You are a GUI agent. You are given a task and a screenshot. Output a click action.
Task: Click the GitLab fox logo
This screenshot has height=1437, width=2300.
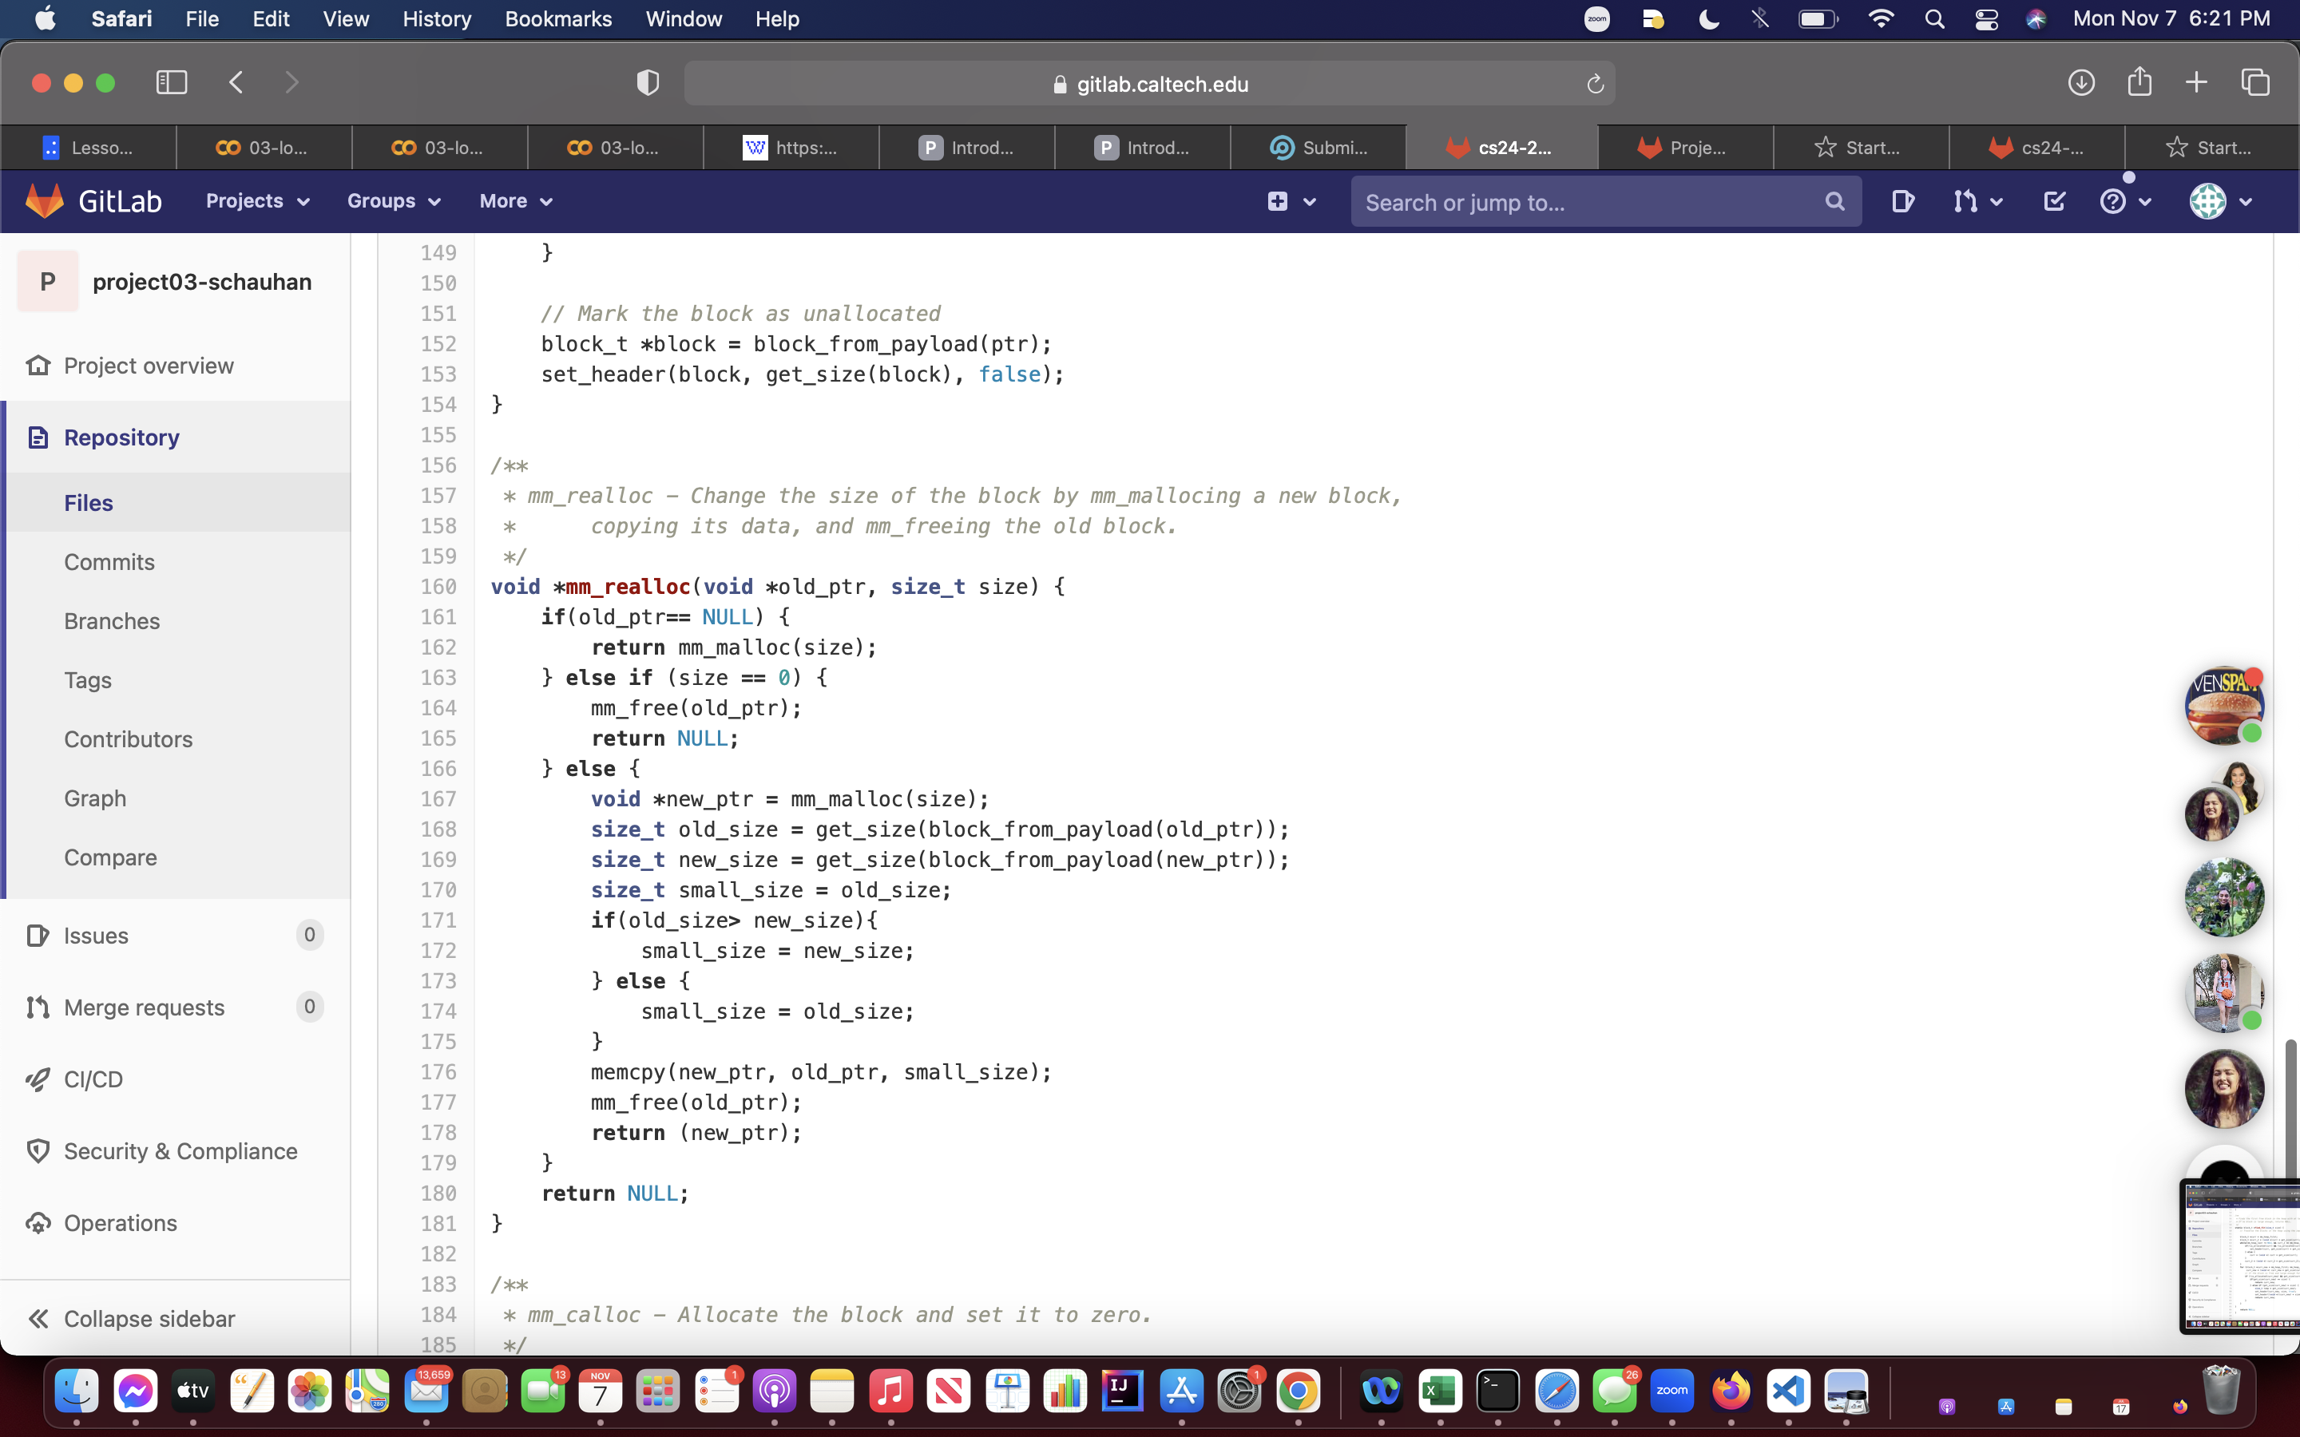(x=45, y=200)
